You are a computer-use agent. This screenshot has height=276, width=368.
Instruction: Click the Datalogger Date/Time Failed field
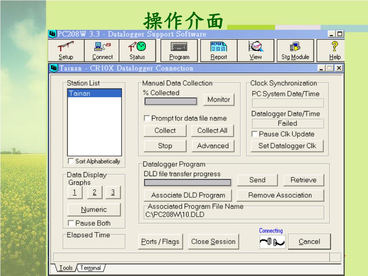[x=287, y=124]
